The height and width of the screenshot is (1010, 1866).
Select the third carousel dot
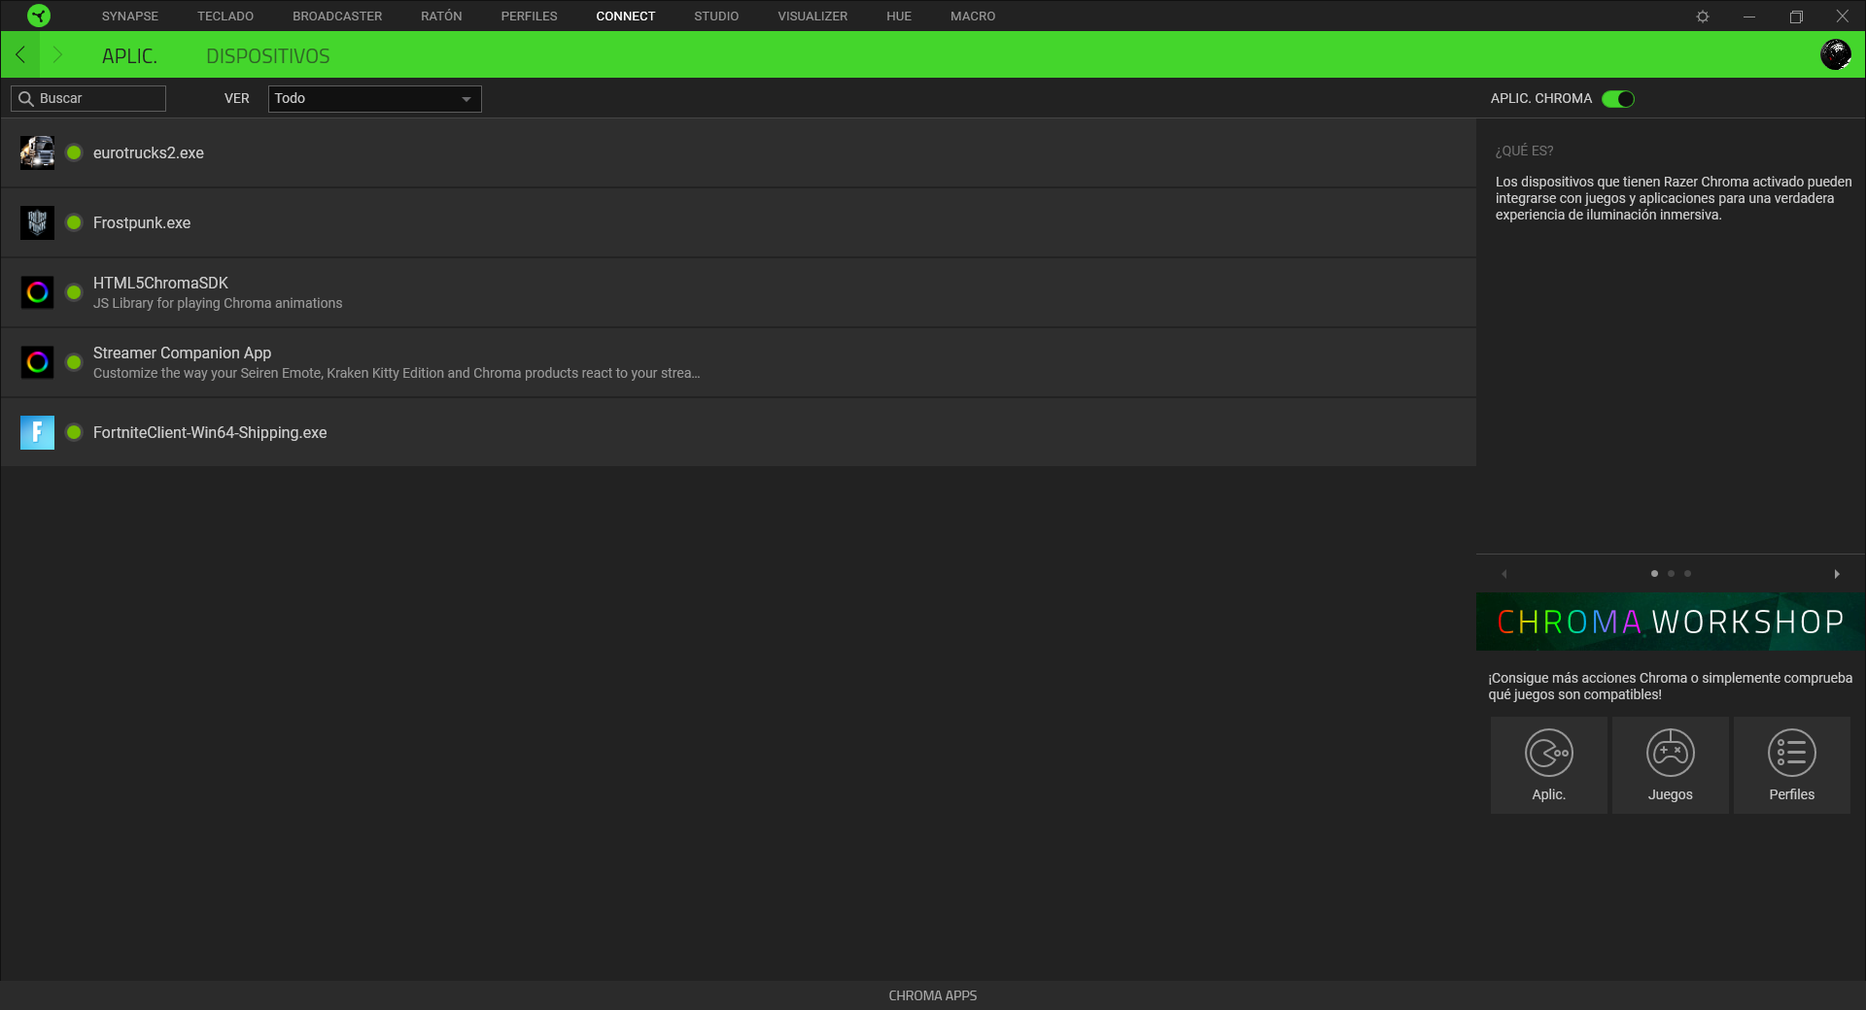(1687, 574)
